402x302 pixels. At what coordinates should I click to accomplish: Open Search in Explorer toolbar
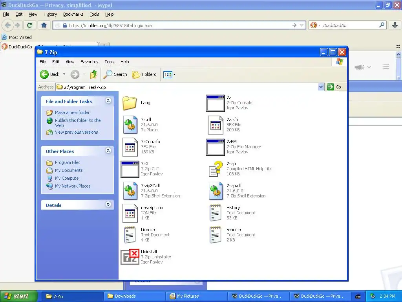[115, 74]
